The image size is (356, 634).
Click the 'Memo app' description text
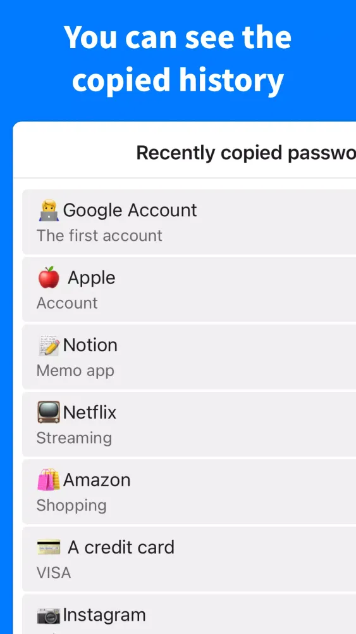click(75, 371)
